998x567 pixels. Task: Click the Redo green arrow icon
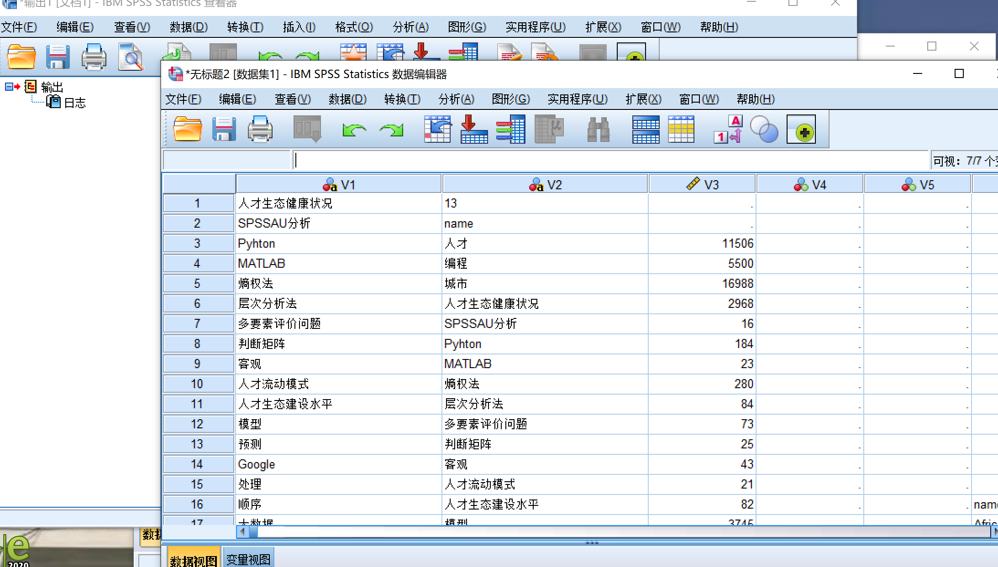[x=392, y=129]
